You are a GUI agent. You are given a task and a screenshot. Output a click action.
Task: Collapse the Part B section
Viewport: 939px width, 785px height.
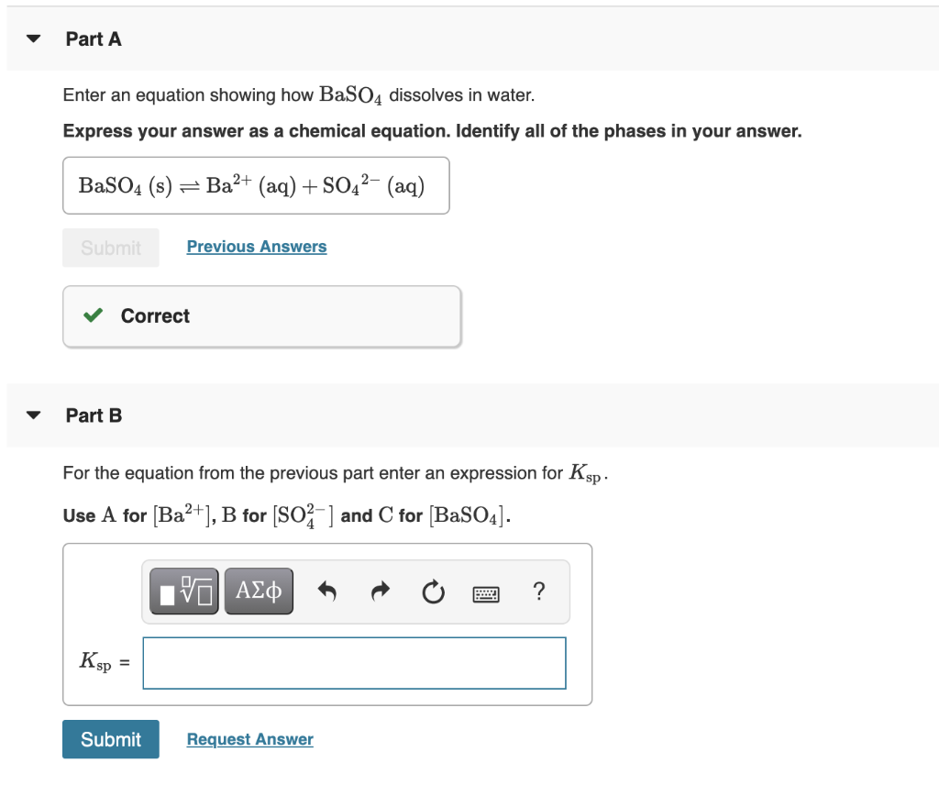(32, 415)
